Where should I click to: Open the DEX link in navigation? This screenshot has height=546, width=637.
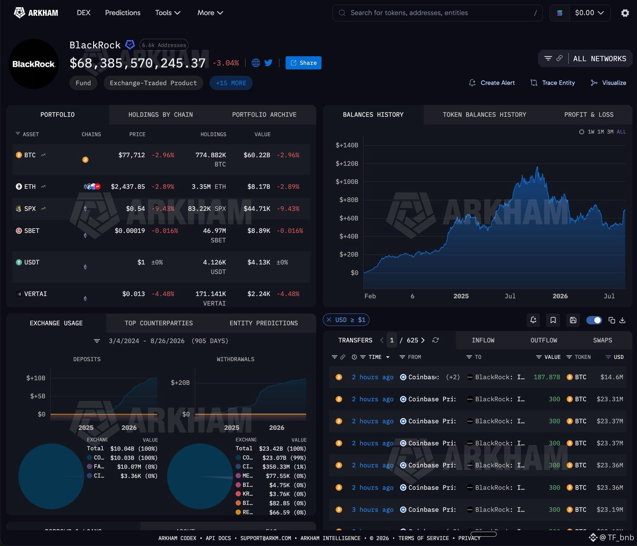[x=84, y=13]
